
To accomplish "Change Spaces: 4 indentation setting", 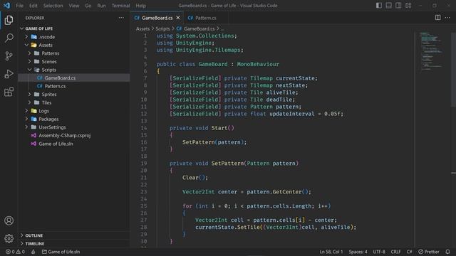I will coord(358,252).
